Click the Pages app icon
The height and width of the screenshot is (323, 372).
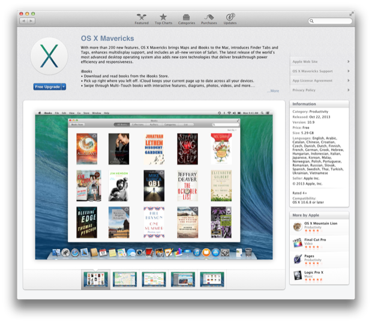[297, 259]
